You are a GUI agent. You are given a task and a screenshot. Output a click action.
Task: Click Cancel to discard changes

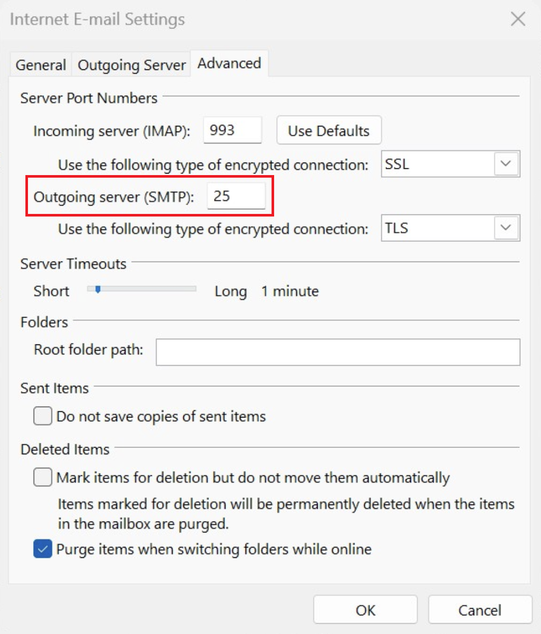pos(480,610)
